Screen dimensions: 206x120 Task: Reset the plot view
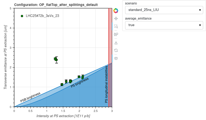tap(116, 50)
